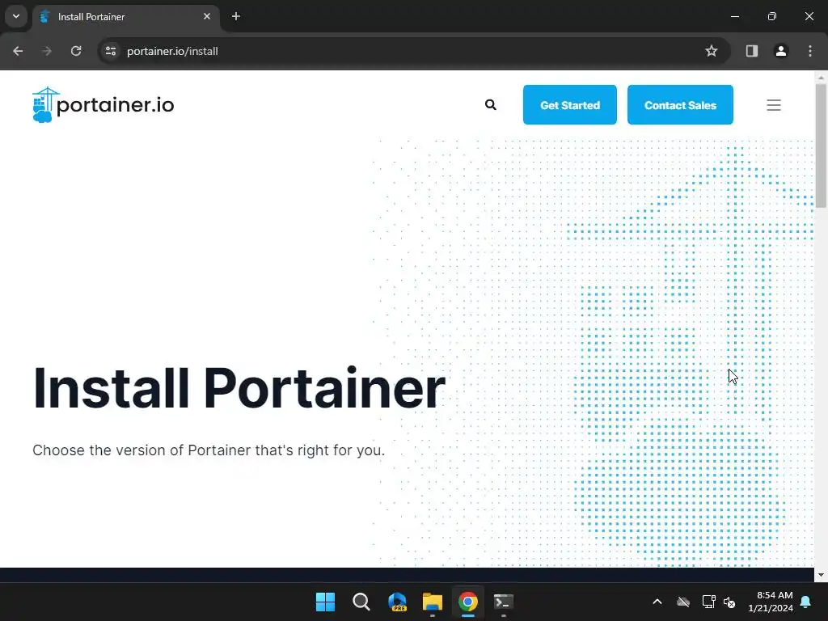Open the Windows Start menu
Screen dimensions: 828x621
[325, 602]
